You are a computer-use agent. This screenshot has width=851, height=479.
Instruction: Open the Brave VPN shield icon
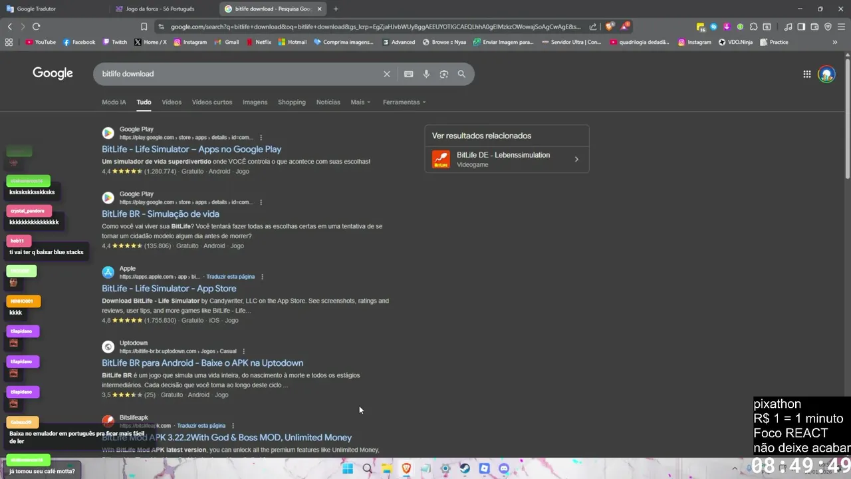click(828, 27)
